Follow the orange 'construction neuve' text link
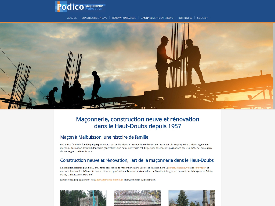 (x=178, y=168)
